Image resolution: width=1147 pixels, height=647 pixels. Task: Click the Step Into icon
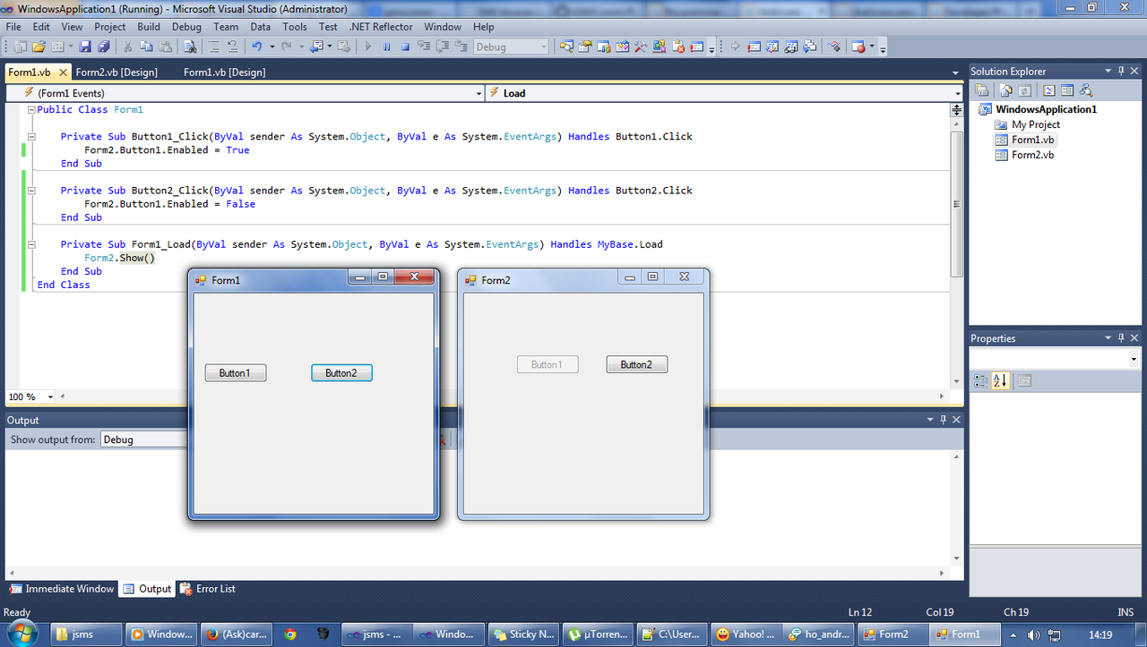point(423,47)
